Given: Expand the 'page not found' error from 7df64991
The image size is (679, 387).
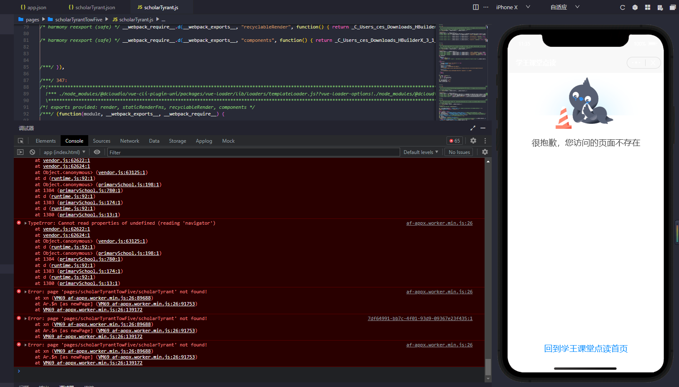Looking at the screenshot, I should tap(26, 319).
